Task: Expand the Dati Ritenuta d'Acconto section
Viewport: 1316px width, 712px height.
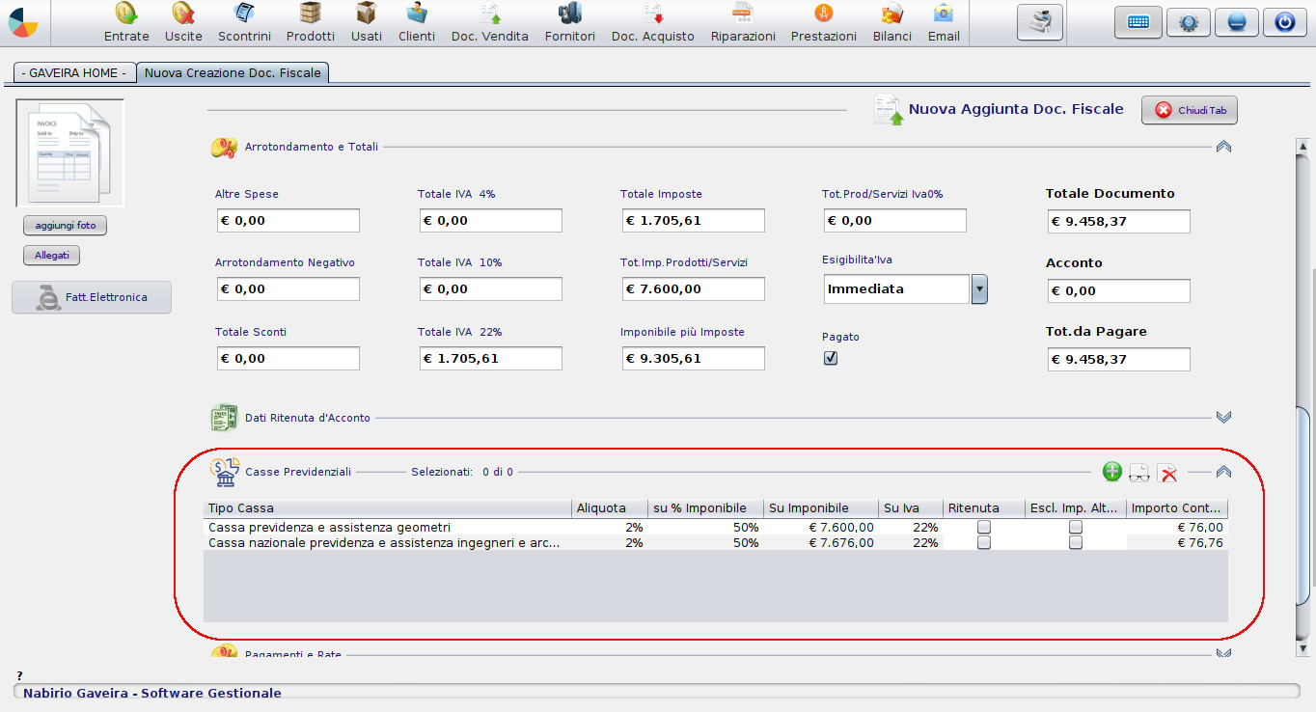Action: [x=1224, y=417]
